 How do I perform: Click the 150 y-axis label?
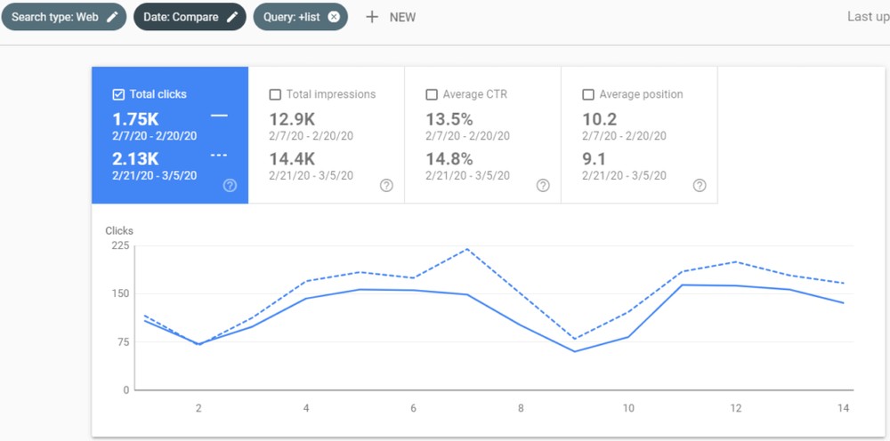[121, 293]
